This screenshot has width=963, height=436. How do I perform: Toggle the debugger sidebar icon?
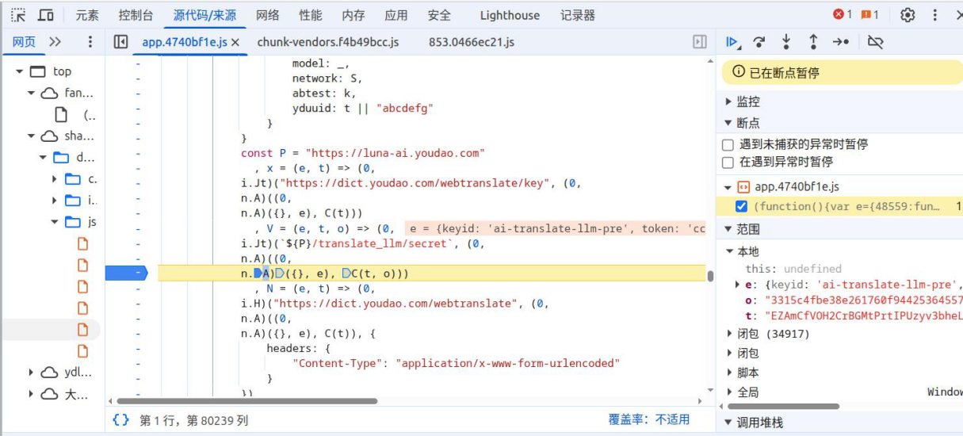700,42
